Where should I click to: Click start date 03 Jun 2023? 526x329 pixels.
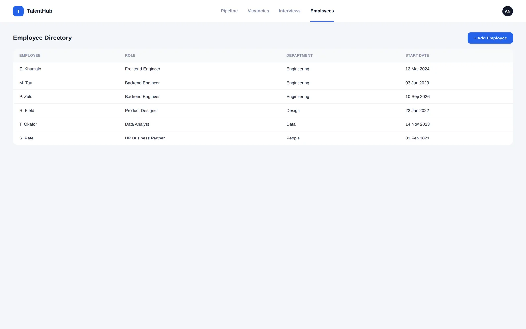tap(417, 83)
